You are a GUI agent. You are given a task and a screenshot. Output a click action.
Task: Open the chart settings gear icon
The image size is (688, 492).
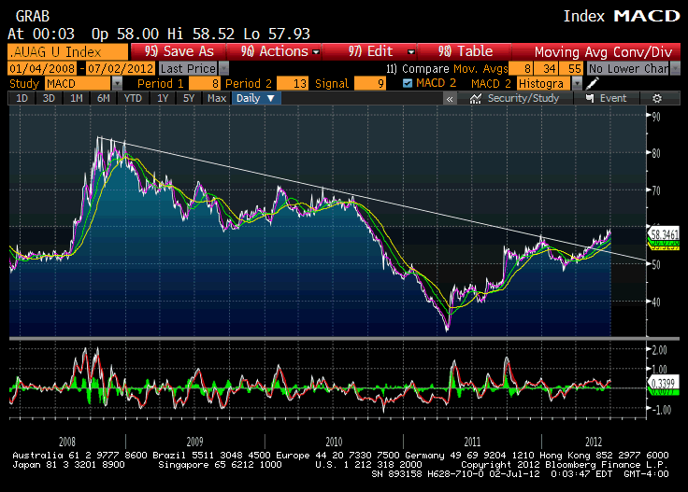pyautogui.click(x=657, y=98)
